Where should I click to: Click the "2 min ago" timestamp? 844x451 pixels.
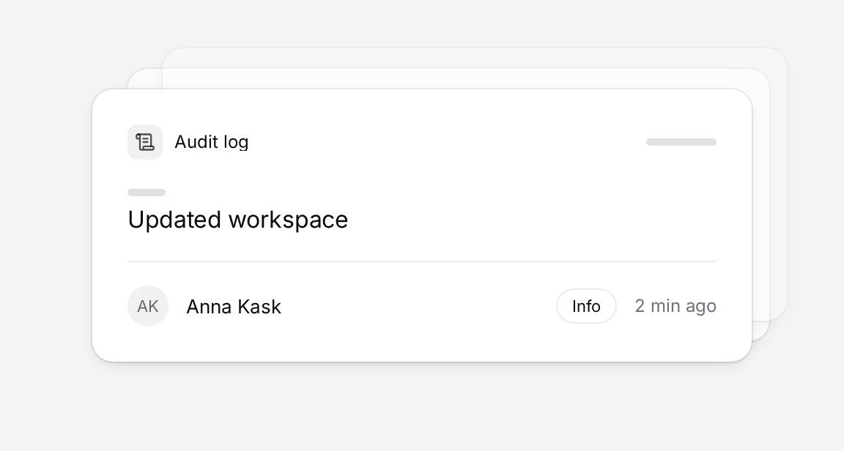pyautogui.click(x=675, y=306)
